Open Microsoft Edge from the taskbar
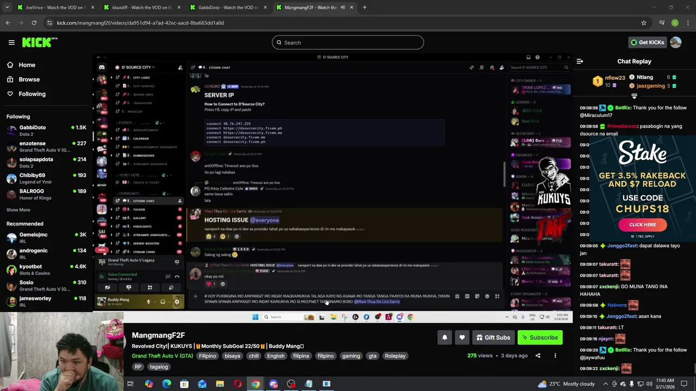 (166, 384)
